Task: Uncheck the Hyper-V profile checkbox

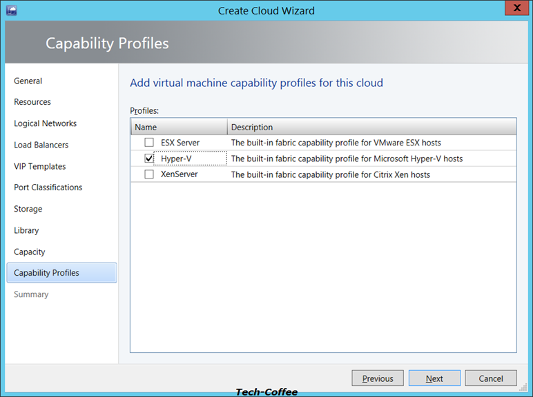Action: 149,158
